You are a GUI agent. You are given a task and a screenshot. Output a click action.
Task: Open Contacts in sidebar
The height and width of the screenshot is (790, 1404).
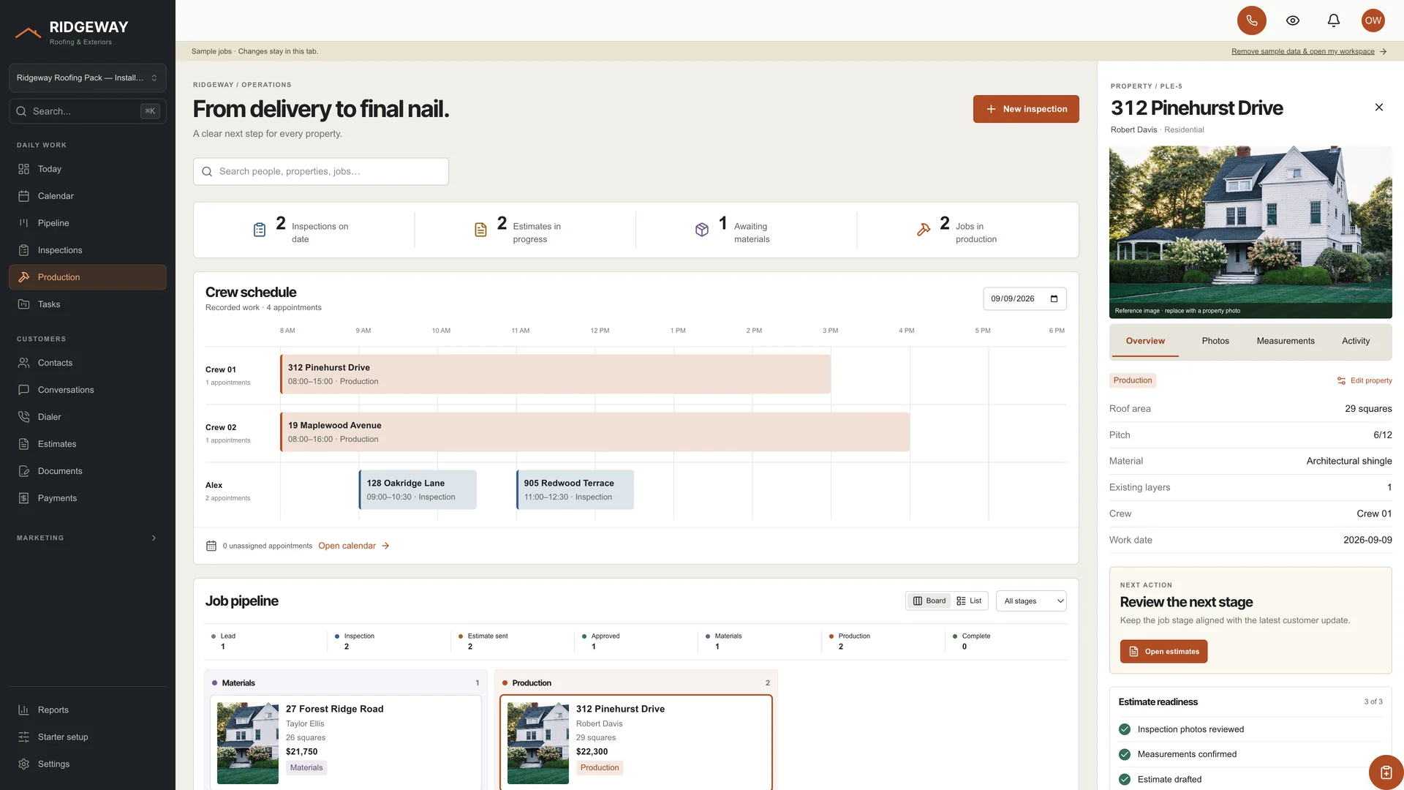[88, 363]
